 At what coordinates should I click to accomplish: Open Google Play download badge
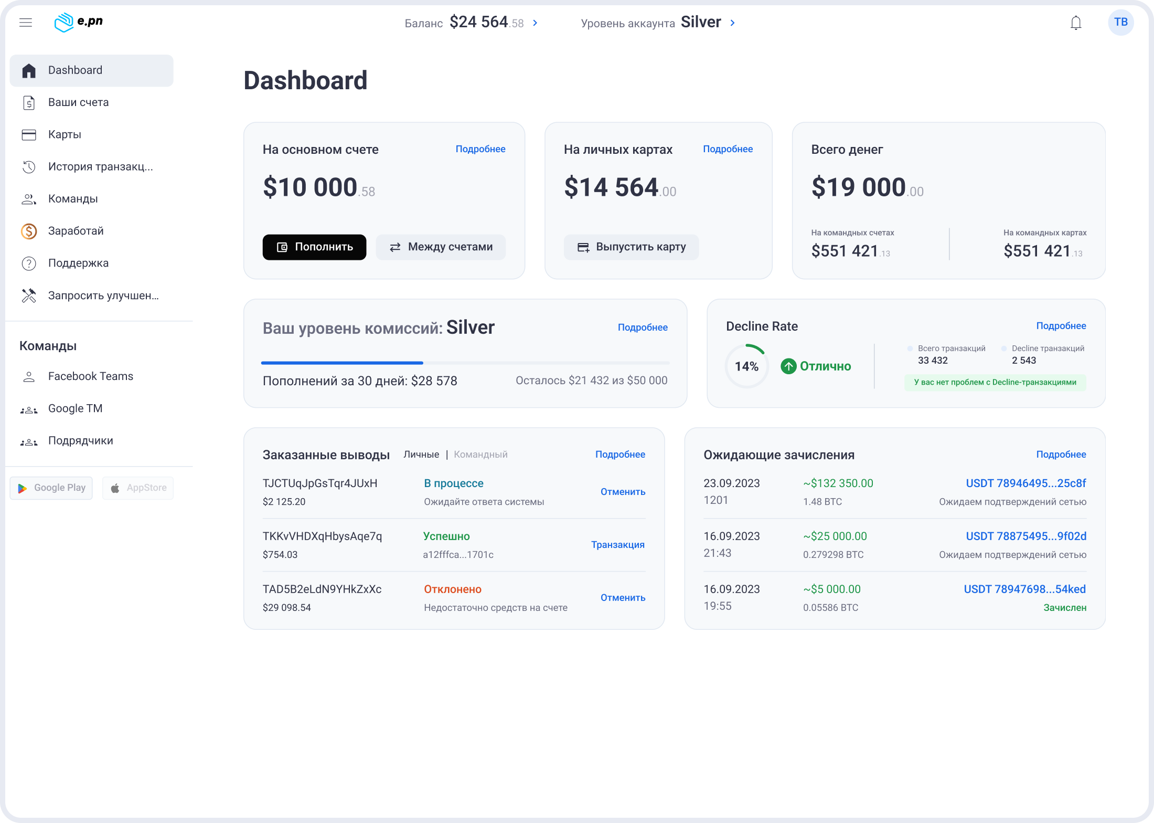[51, 488]
